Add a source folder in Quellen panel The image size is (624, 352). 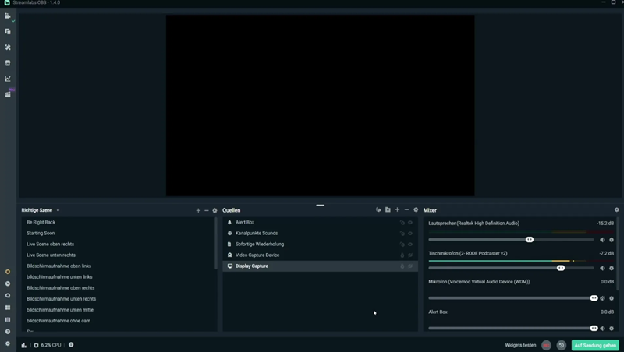click(x=388, y=210)
